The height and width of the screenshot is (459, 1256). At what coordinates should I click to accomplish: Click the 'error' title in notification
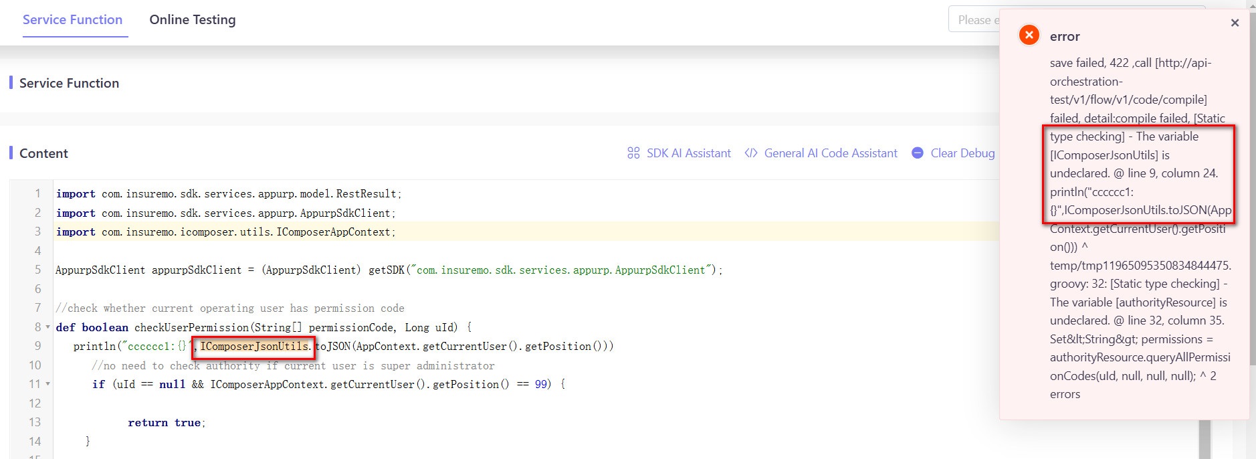pos(1065,37)
